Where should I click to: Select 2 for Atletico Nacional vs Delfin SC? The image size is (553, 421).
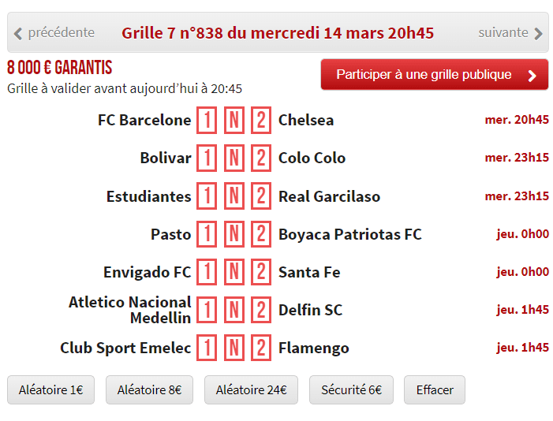pos(261,310)
